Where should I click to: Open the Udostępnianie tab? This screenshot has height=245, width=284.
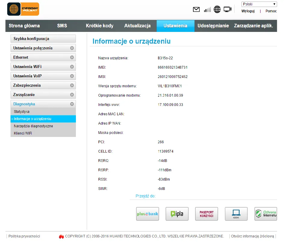pyautogui.click(x=213, y=26)
